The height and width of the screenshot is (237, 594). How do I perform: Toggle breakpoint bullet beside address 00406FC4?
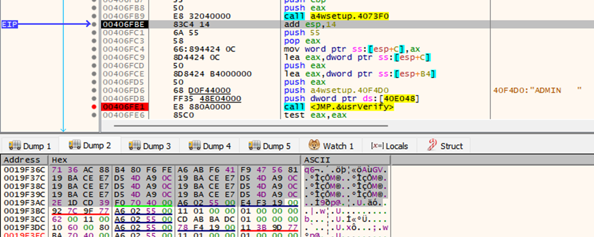pos(94,49)
